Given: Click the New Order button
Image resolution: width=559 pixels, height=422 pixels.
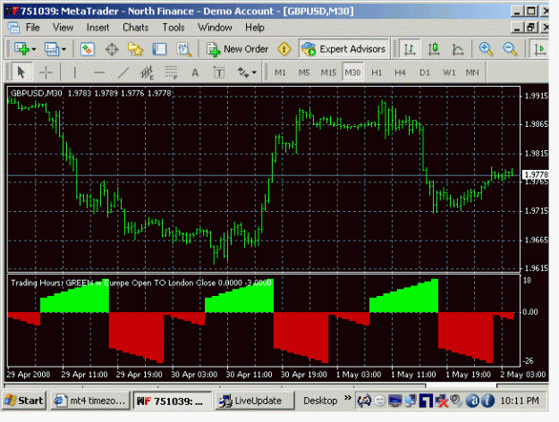Looking at the screenshot, I should 237,49.
